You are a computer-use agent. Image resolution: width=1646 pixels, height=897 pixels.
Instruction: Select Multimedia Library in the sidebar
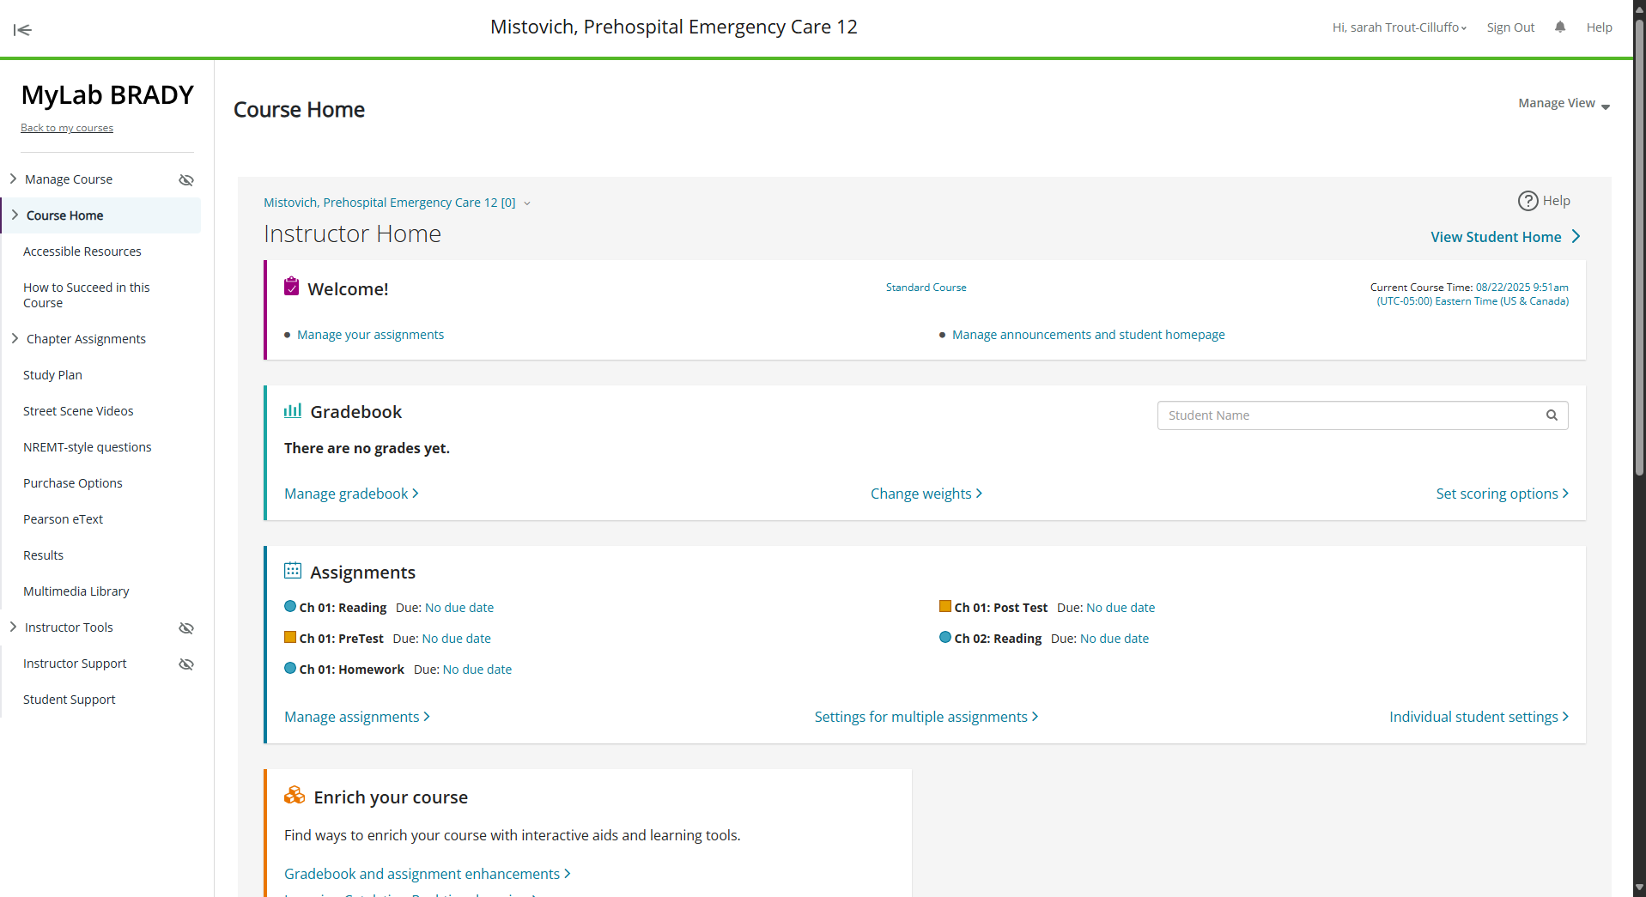pyautogui.click(x=76, y=591)
